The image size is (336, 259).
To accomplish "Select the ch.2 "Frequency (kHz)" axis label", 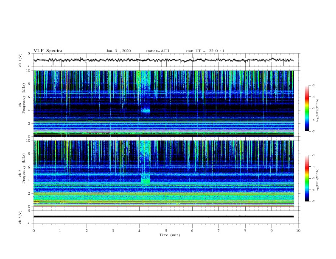I will (23, 168).
